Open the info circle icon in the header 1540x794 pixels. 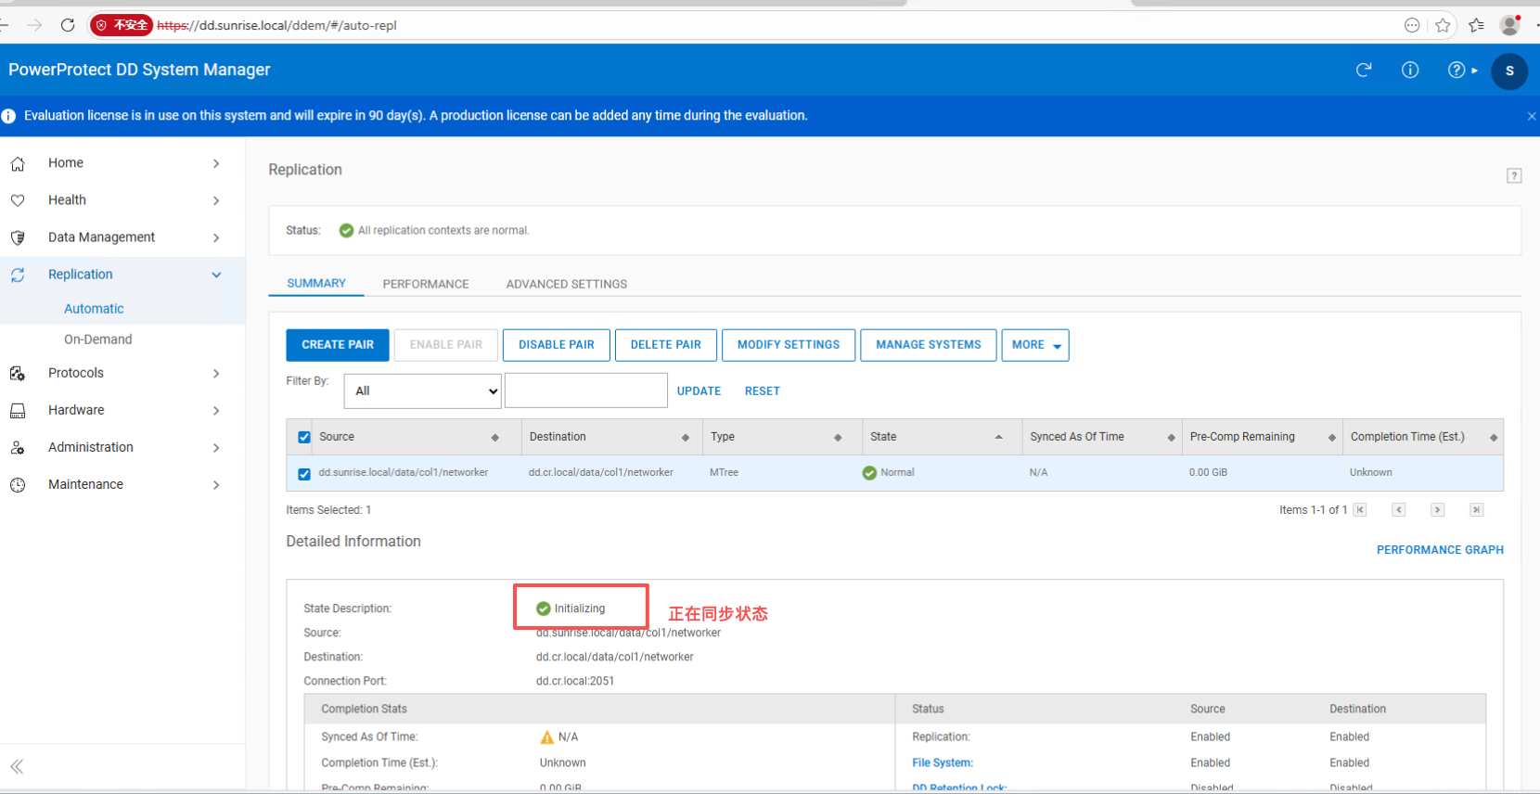pos(1410,70)
